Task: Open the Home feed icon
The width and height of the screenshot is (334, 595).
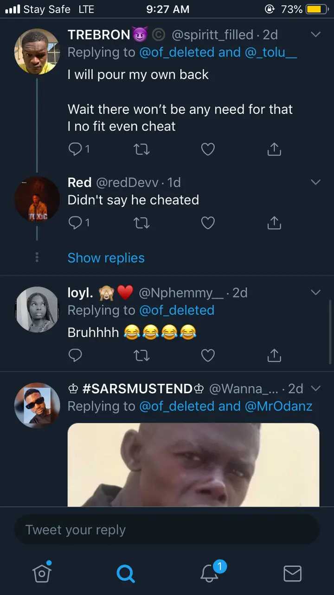Action: click(x=42, y=573)
